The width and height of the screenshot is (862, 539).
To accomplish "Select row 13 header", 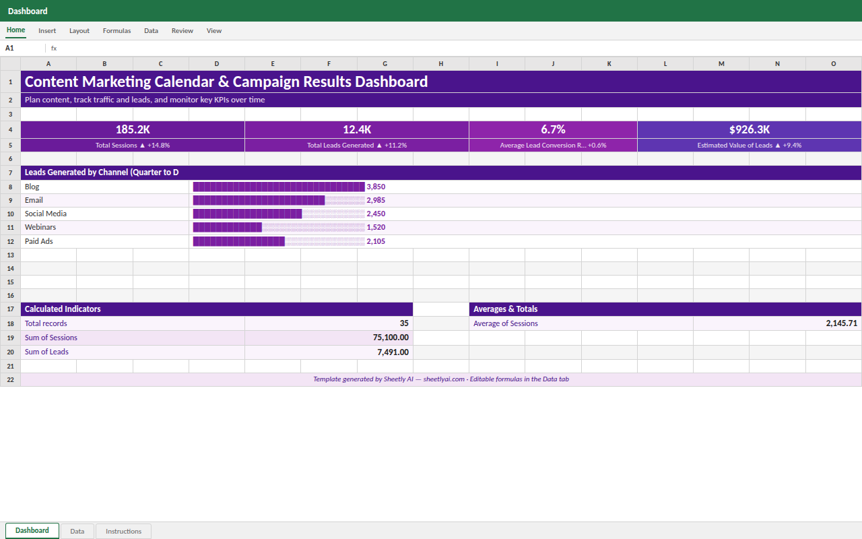I will pos(10,255).
